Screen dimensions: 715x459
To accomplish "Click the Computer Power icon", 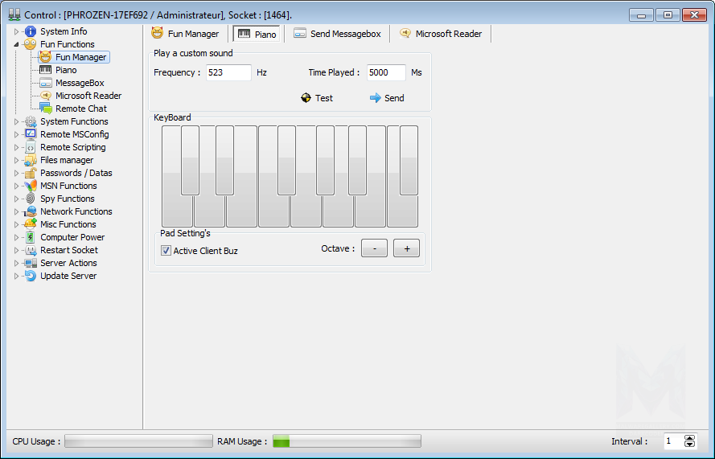I will pyautogui.click(x=31, y=237).
